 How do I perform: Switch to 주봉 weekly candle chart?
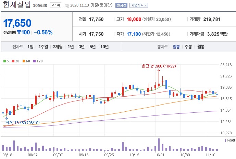tap(188, 47)
